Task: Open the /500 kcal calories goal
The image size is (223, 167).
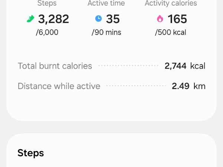Action: click(x=171, y=32)
